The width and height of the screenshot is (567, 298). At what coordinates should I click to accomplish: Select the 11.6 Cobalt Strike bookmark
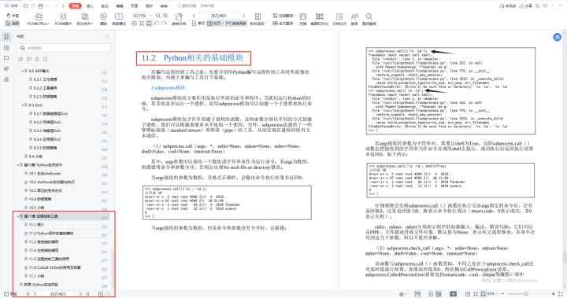(54, 267)
